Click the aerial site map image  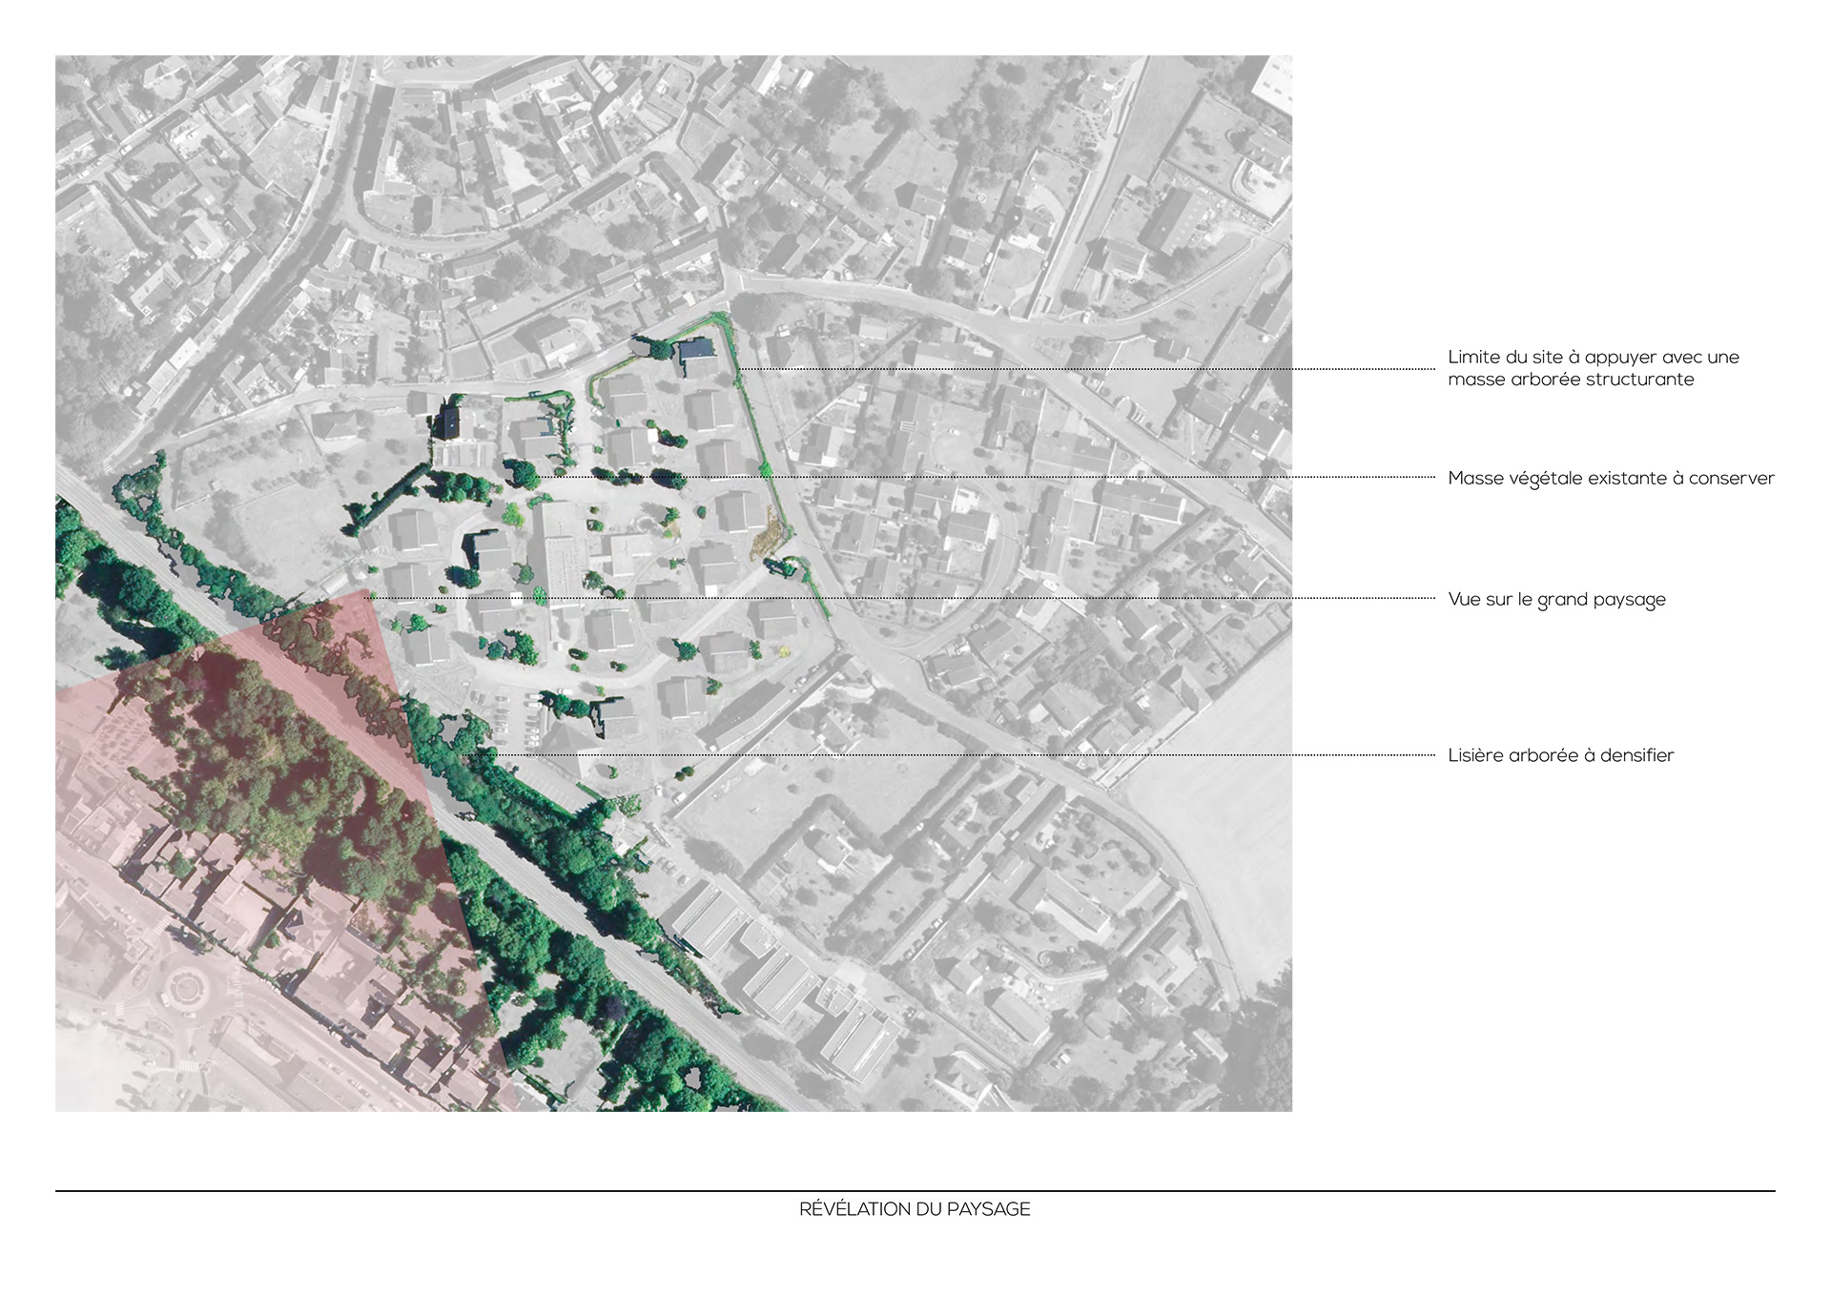[x=673, y=584]
